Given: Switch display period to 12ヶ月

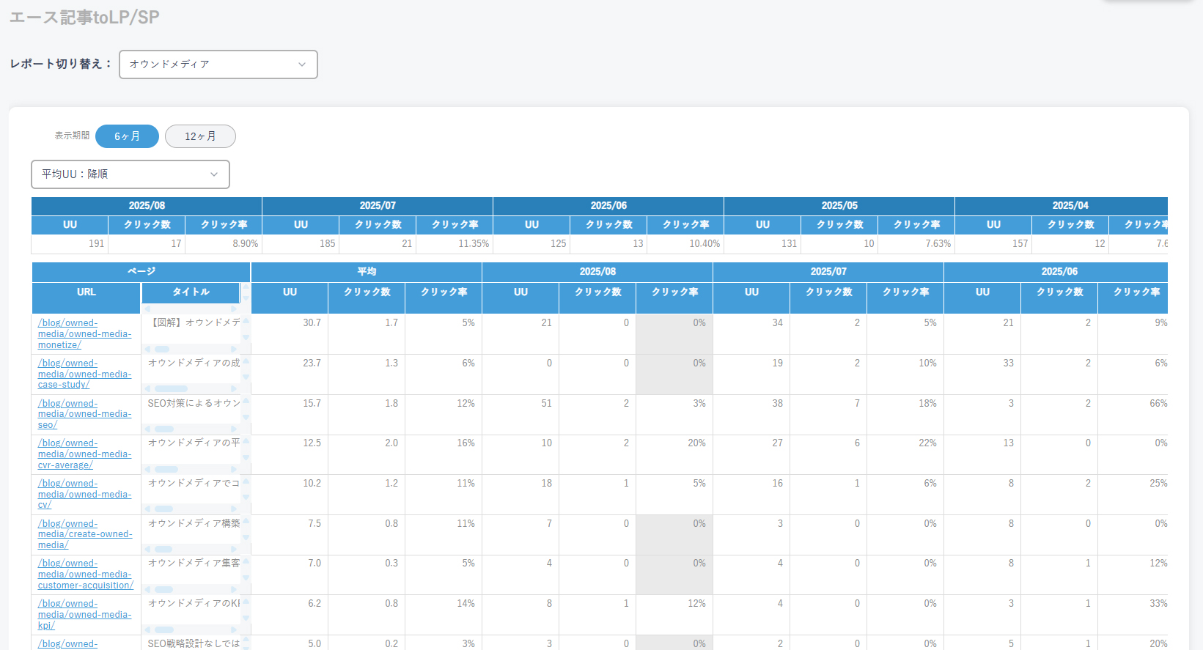Looking at the screenshot, I should click(200, 136).
